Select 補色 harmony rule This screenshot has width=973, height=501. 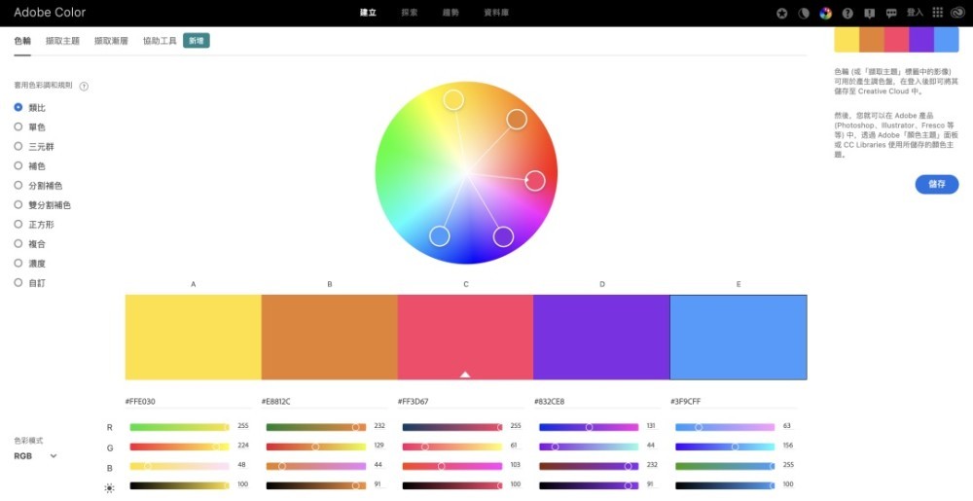30,165
